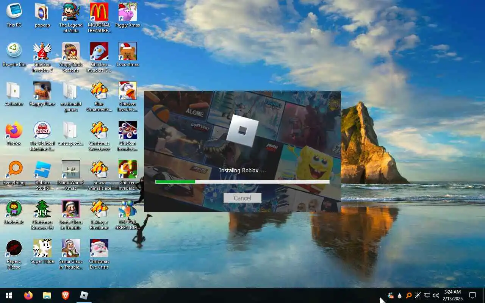The image size is (485, 303).
Task: Select Loco Xmas bear icon
Action: click(x=128, y=55)
